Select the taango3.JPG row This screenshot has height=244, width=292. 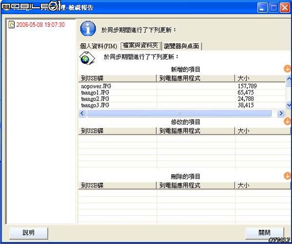(x=182, y=105)
